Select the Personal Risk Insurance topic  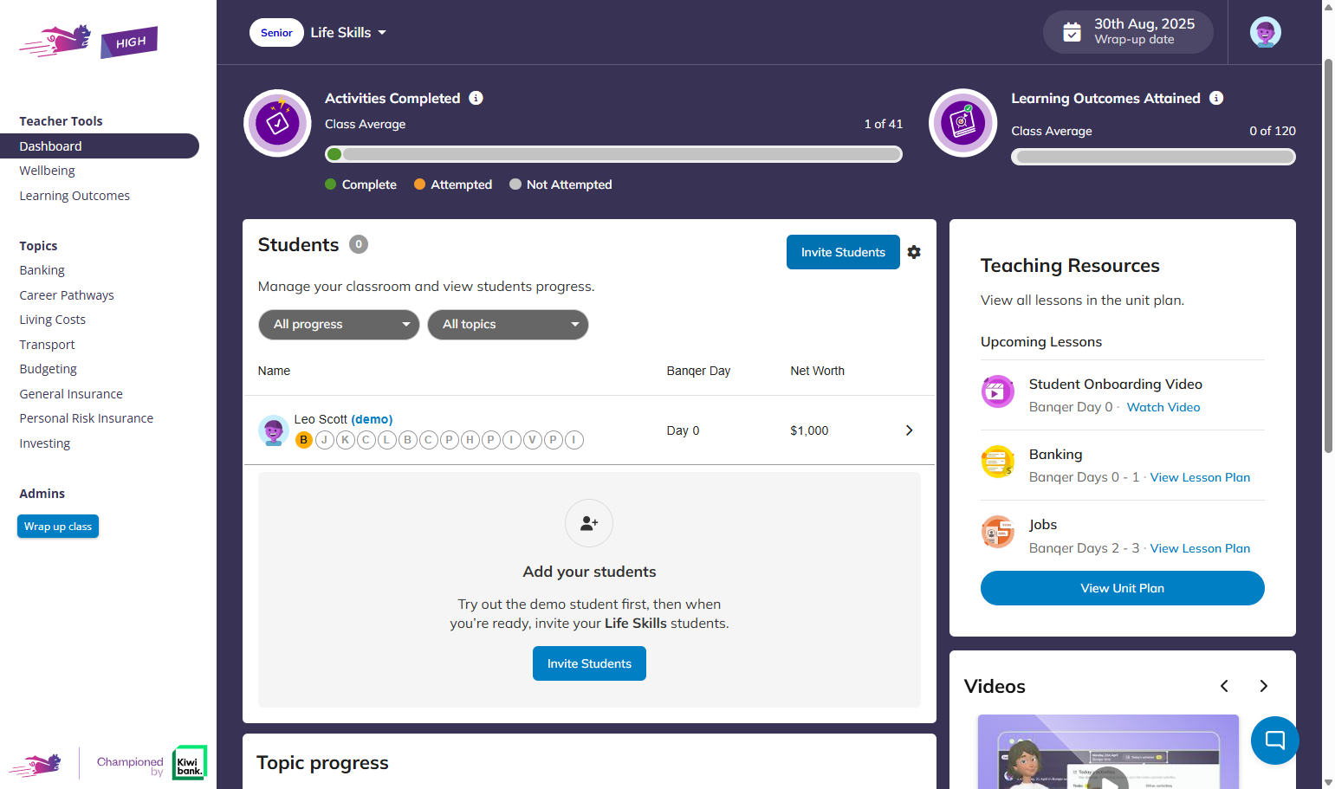pos(87,418)
